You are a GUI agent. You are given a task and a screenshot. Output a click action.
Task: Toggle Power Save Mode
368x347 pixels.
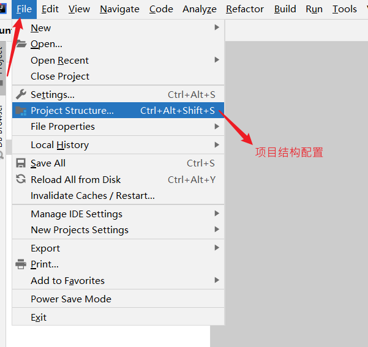click(71, 299)
